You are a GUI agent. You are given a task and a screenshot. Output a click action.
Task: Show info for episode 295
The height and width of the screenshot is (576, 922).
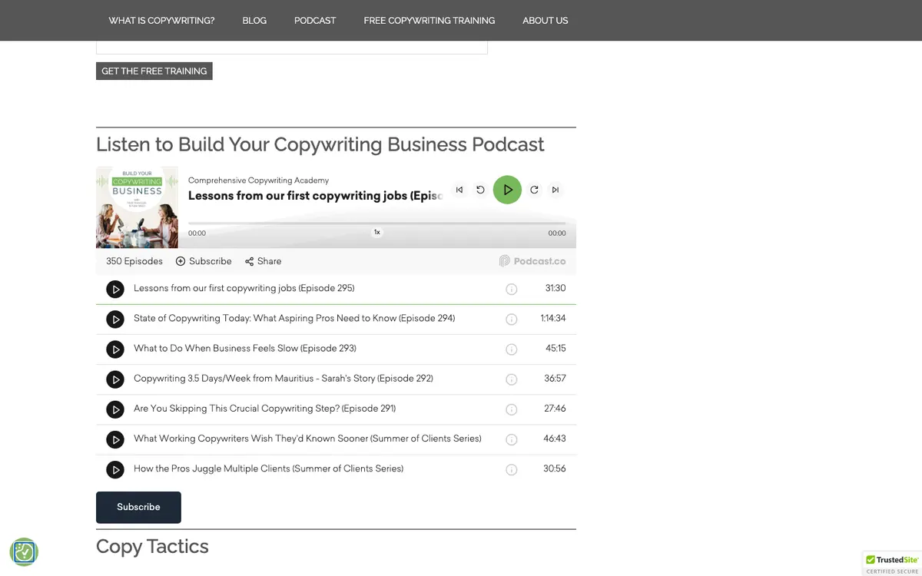point(512,290)
